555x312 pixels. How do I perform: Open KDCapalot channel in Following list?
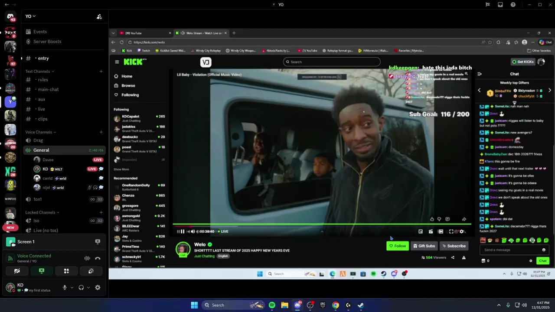pyautogui.click(x=139, y=118)
